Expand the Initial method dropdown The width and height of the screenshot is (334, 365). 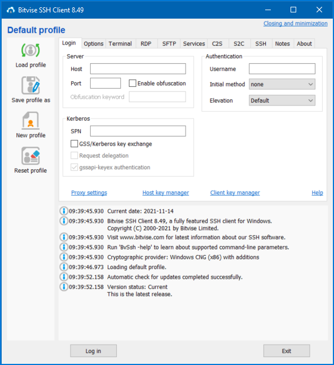click(282, 84)
